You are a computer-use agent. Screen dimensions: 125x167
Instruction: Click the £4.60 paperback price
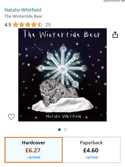[x=91, y=150]
